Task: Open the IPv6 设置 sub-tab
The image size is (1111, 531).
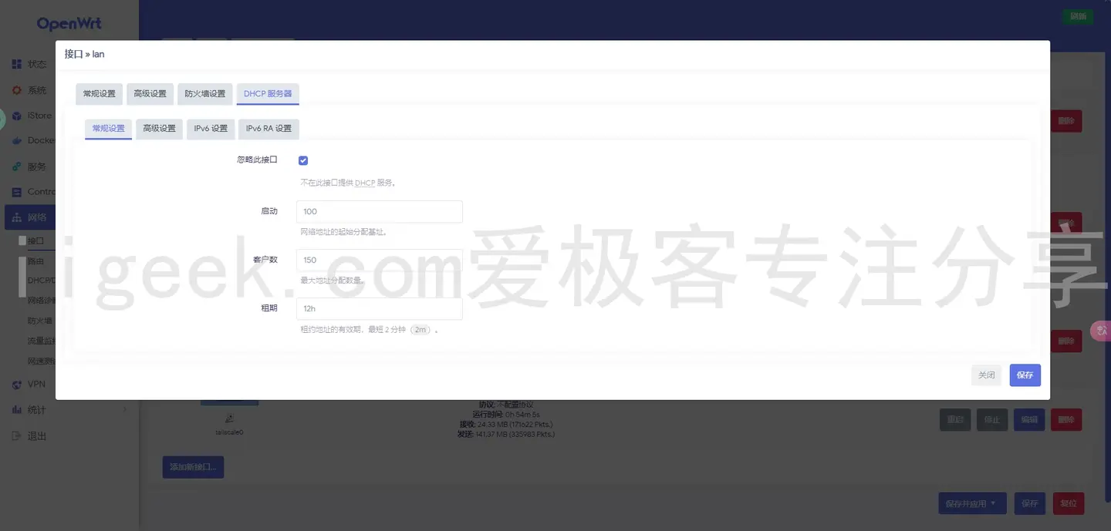Action: tap(210, 129)
